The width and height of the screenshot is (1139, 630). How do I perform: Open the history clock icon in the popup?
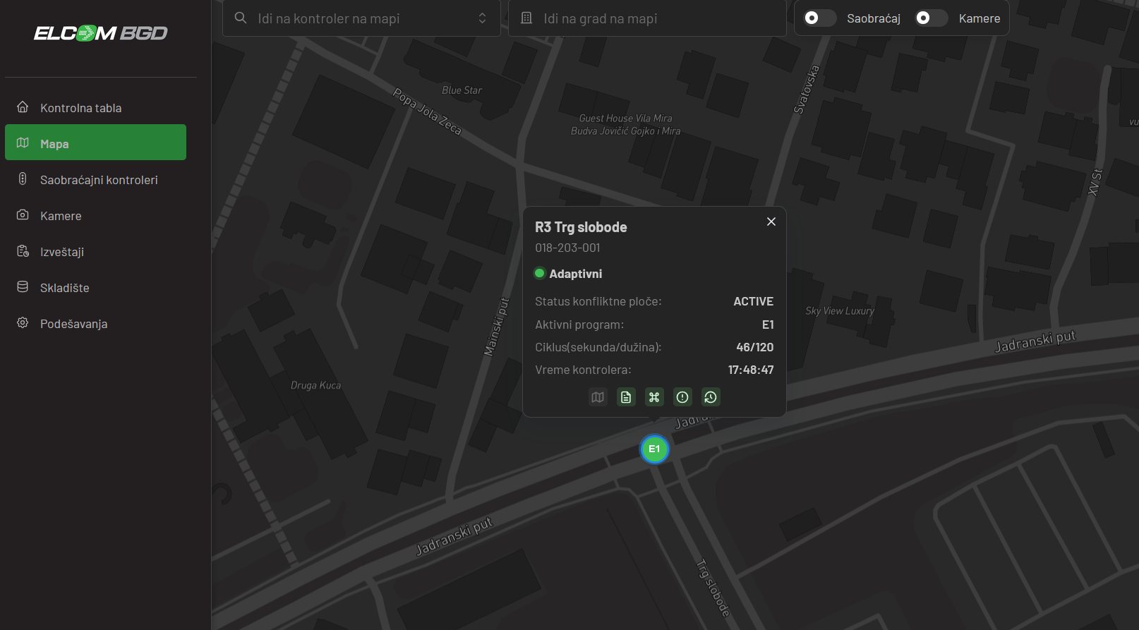click(711, 397)
